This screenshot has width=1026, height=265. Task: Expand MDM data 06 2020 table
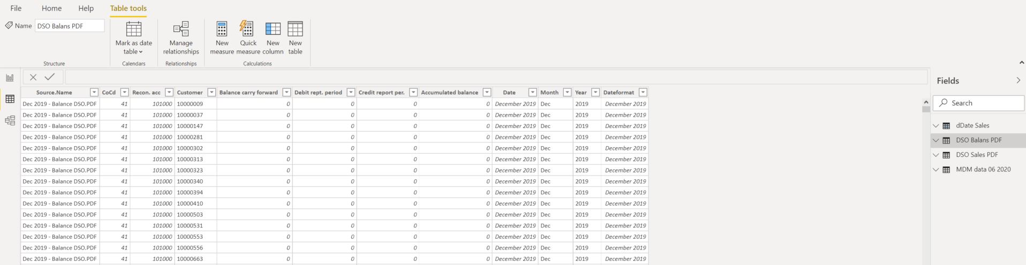click(936, 170)
